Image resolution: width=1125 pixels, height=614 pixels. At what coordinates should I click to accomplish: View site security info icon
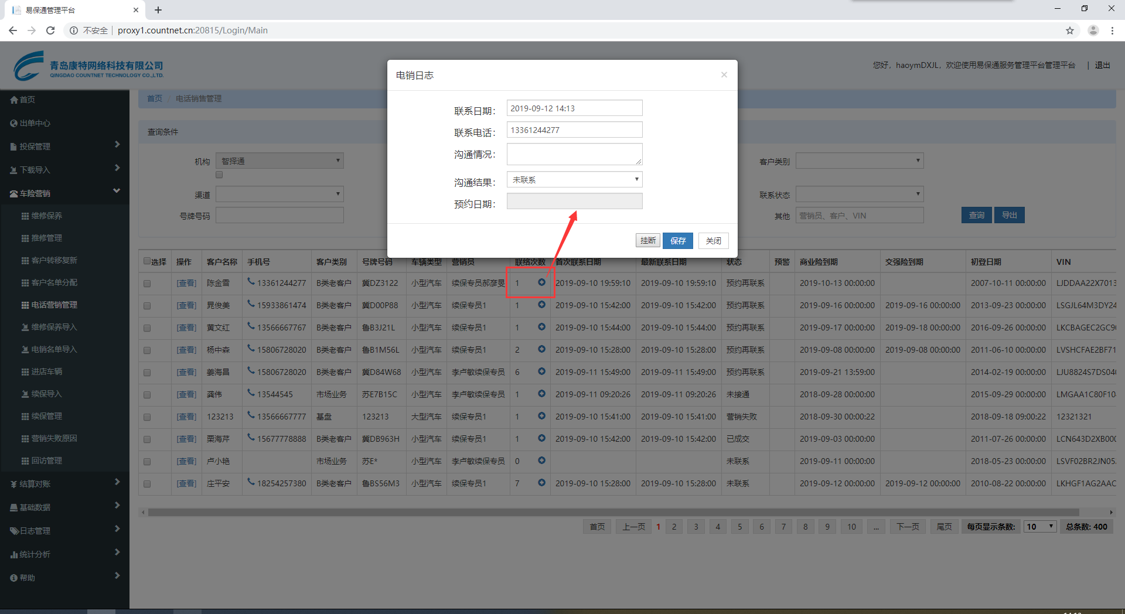74,30
